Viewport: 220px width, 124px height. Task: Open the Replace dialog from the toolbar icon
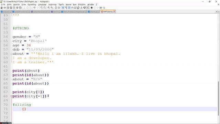45,8
